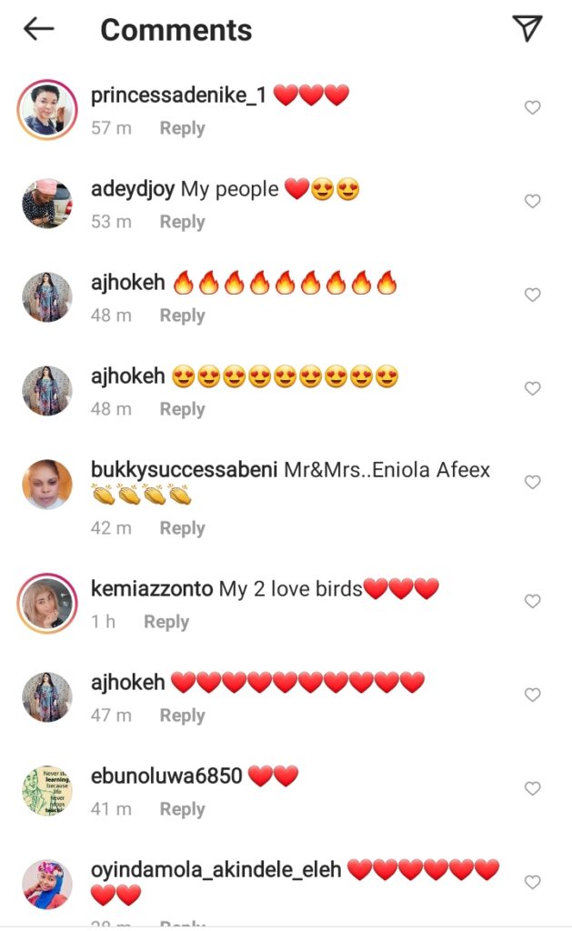Like ebunoluwa6850's comment
This screenshot has width=572, height=931.
pyautogui.click(x=532, y=788)
